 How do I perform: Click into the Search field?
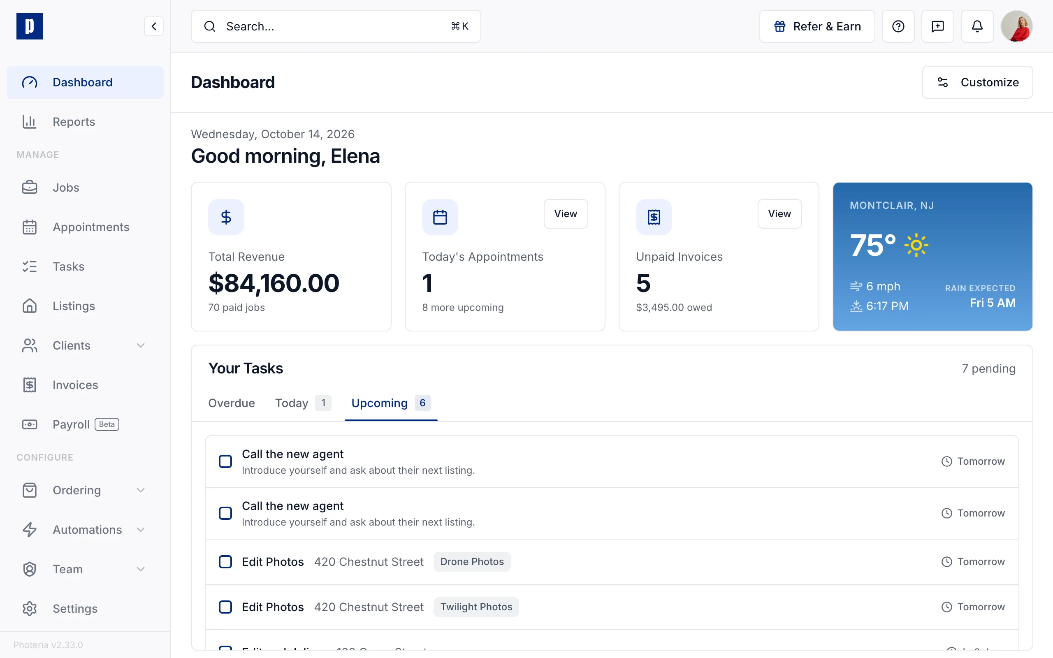pyautogui.click(x=336, y=27)
